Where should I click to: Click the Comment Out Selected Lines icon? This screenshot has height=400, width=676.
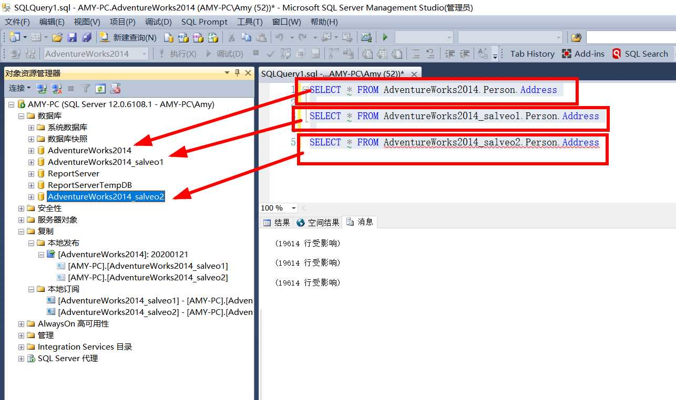point(415,54)
